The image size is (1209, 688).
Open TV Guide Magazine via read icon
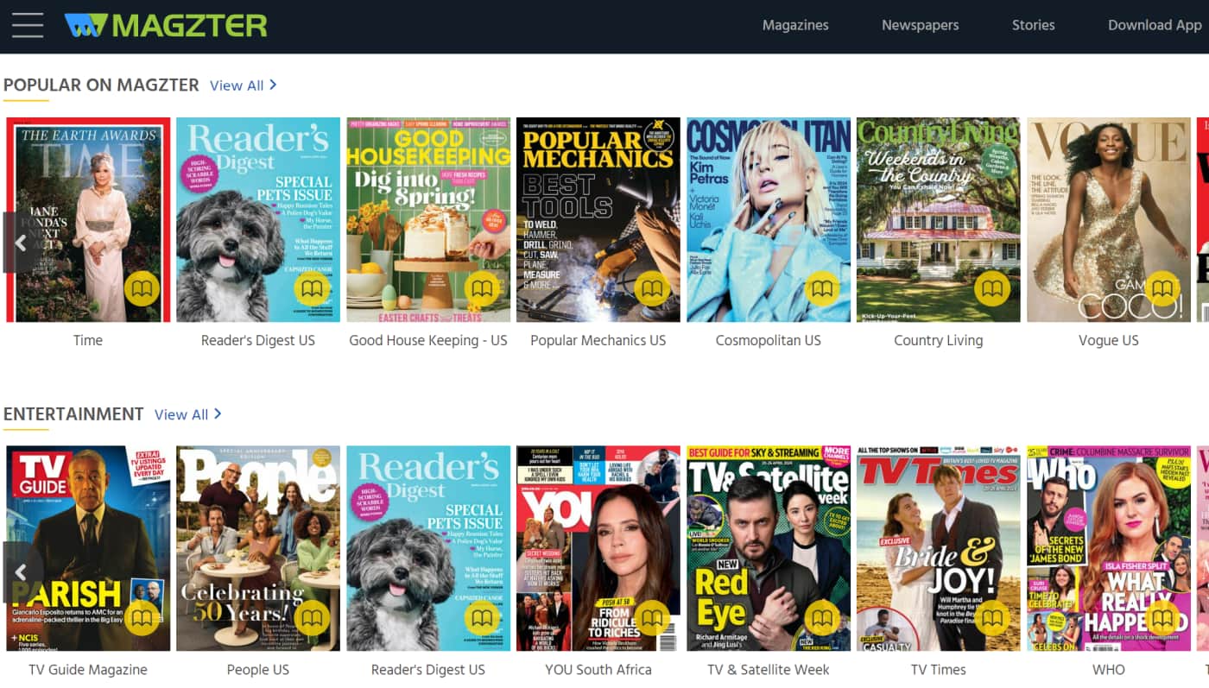pyautogui.click(x=142, y=618)
